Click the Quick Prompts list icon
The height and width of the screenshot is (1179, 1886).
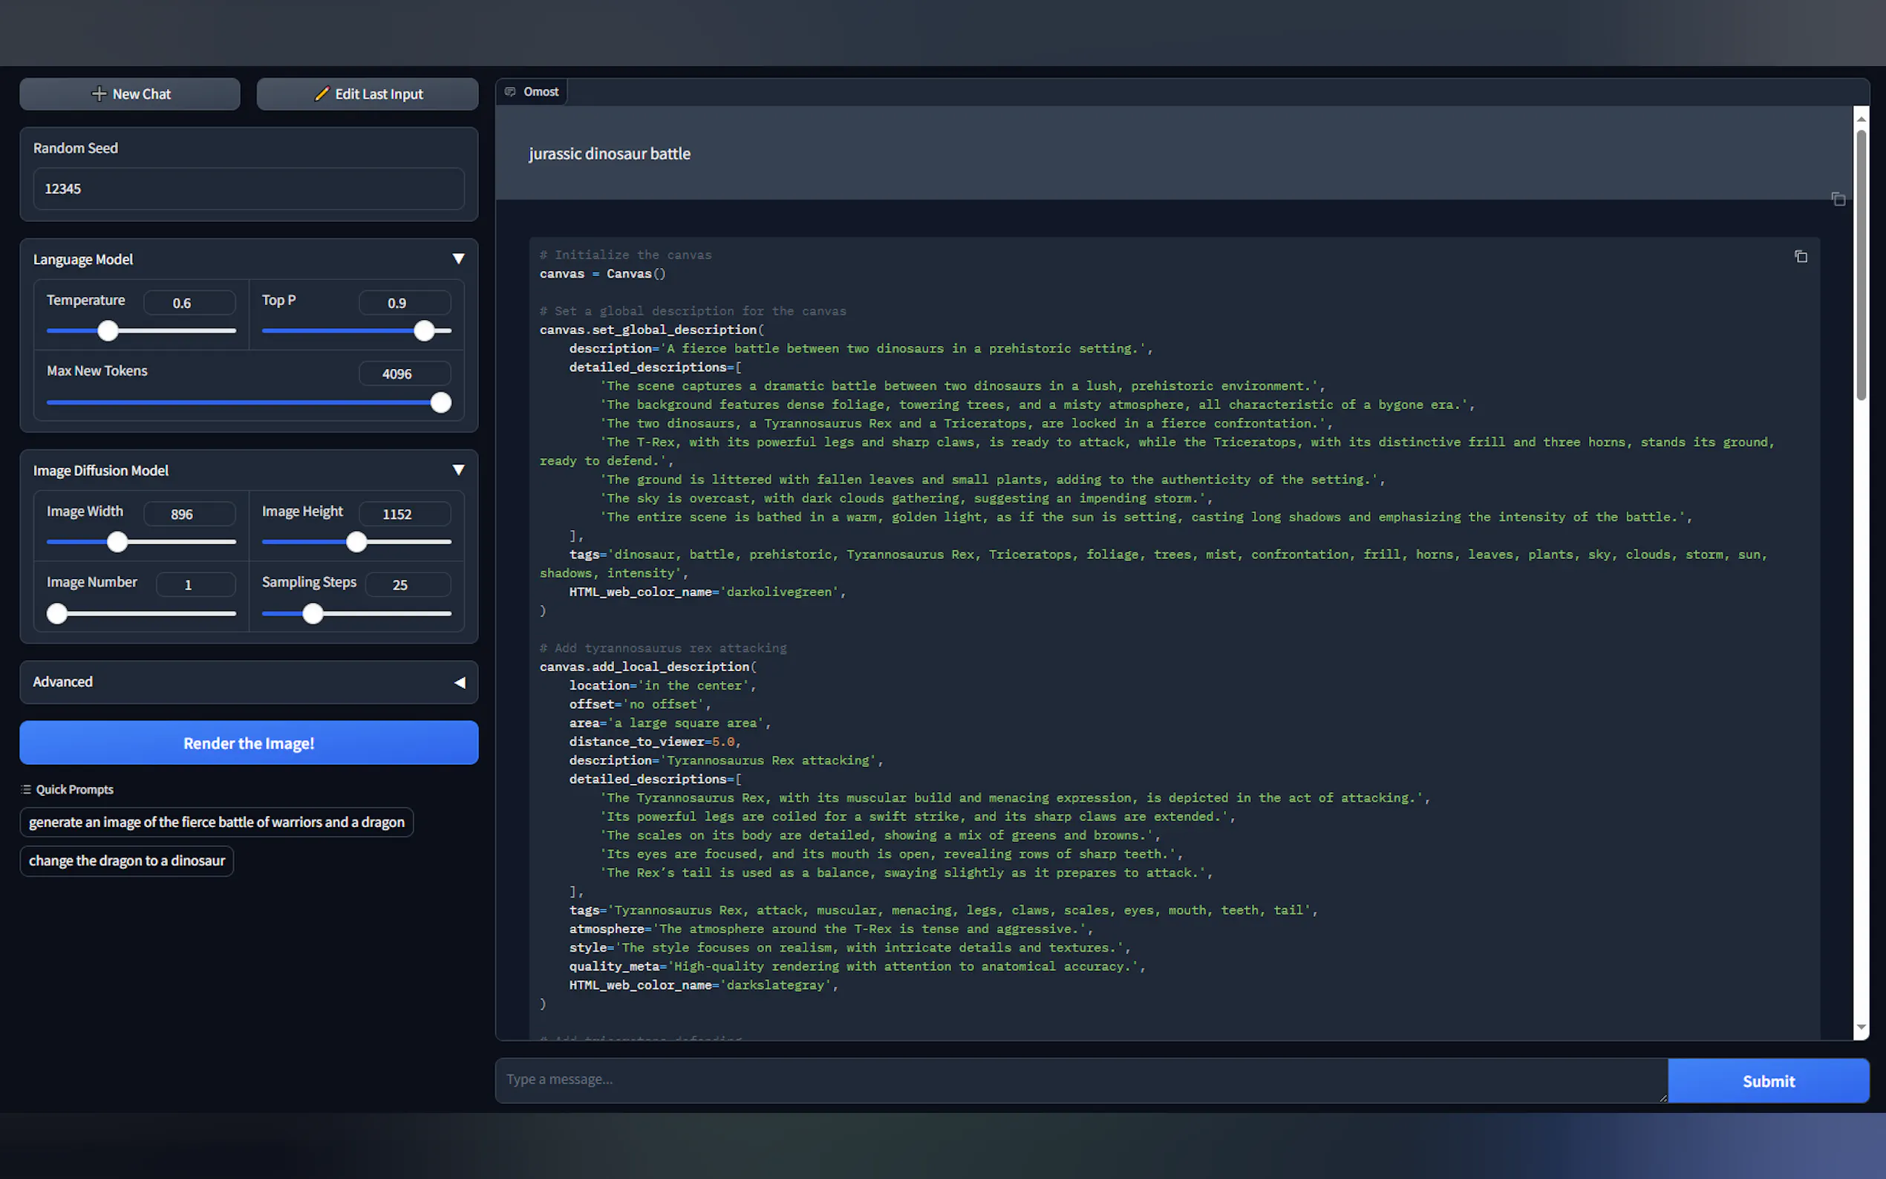click(26, 789)
